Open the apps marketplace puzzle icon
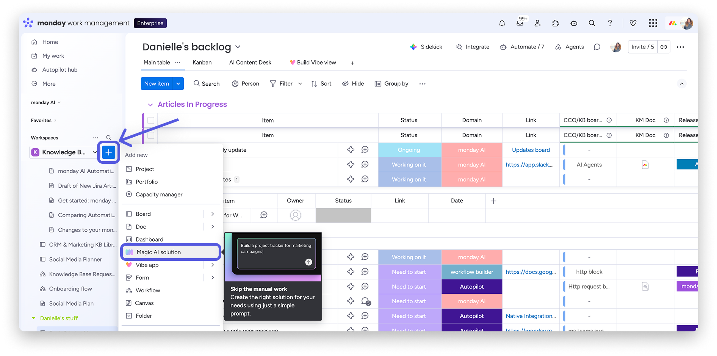 click(556, 23)
